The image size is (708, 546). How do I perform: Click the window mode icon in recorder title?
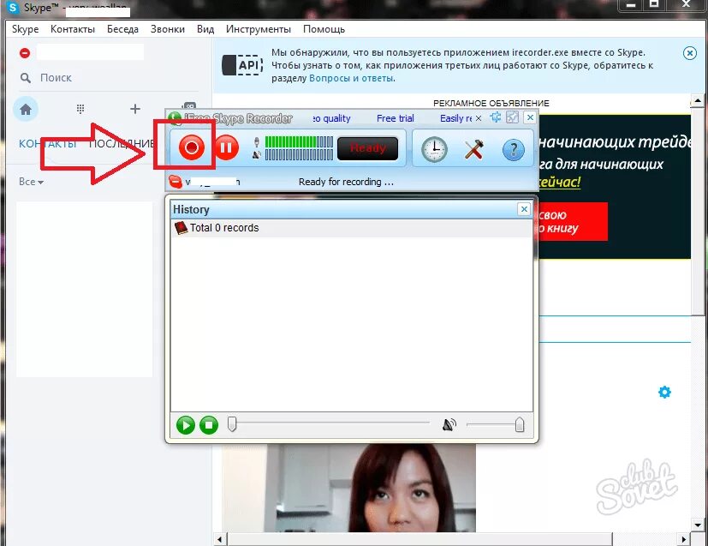(513, 118)
